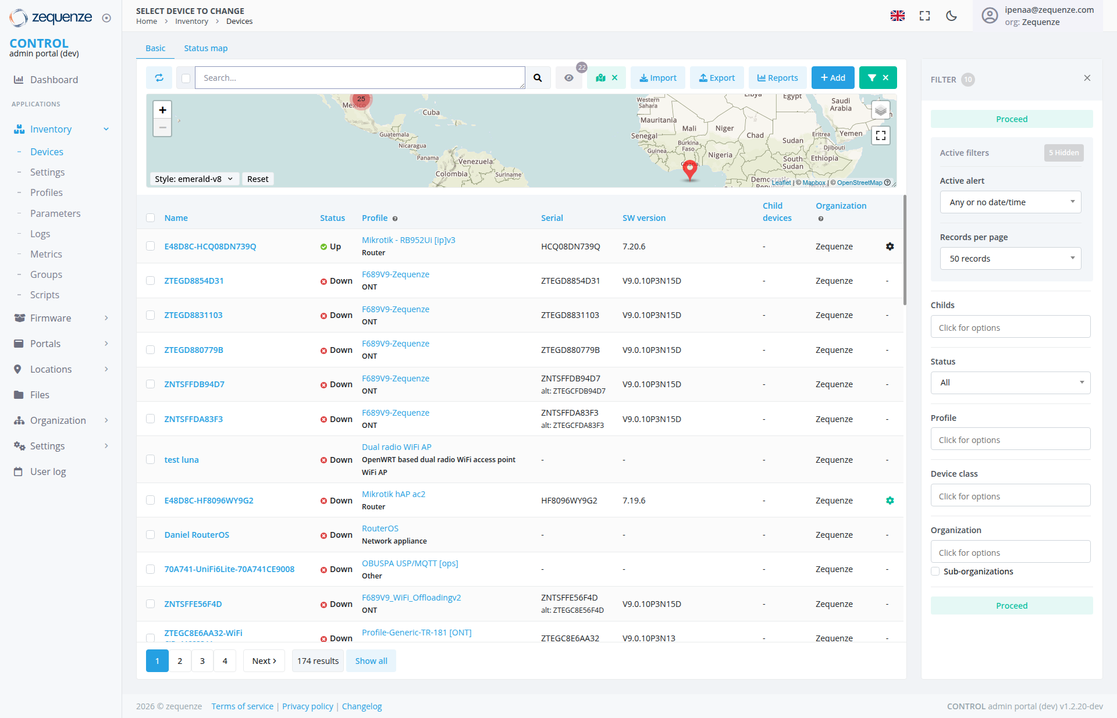1117x718 pixels.
Task: Check the ZTEGD8854D31 row checkbox
Action: coord(151,281)
